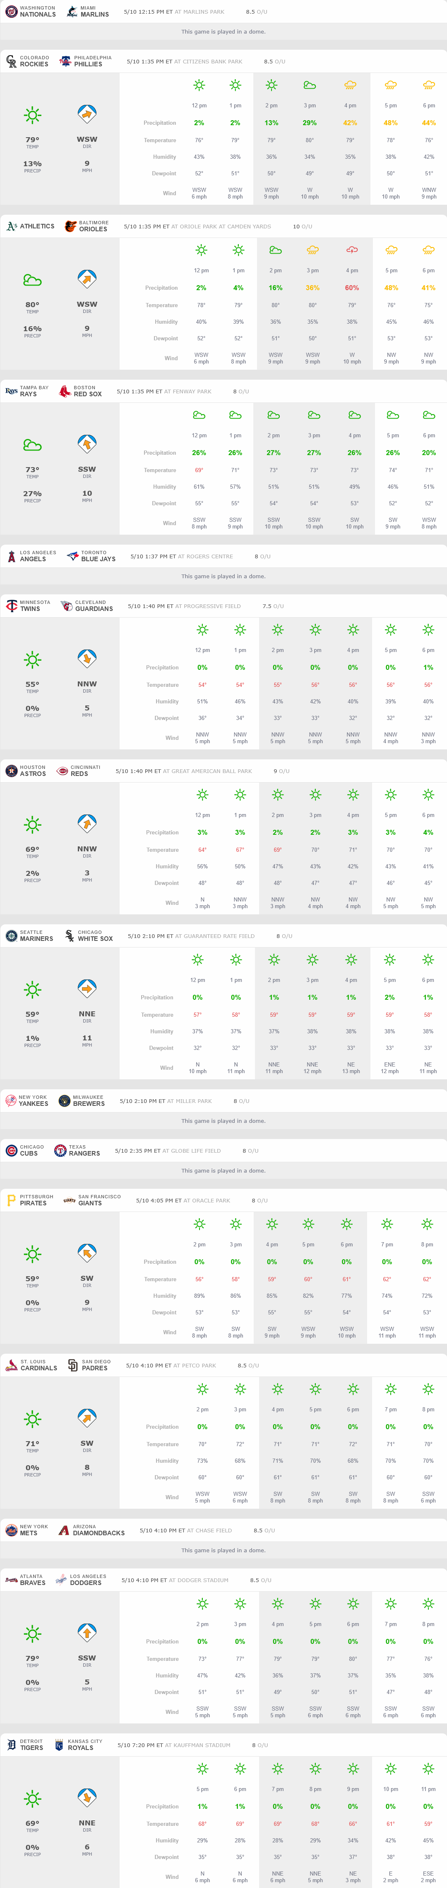Viewport: 447px width, 1888px height.
Task: Click the Seattle Mariners logo
Action: (x=11, y=936)
